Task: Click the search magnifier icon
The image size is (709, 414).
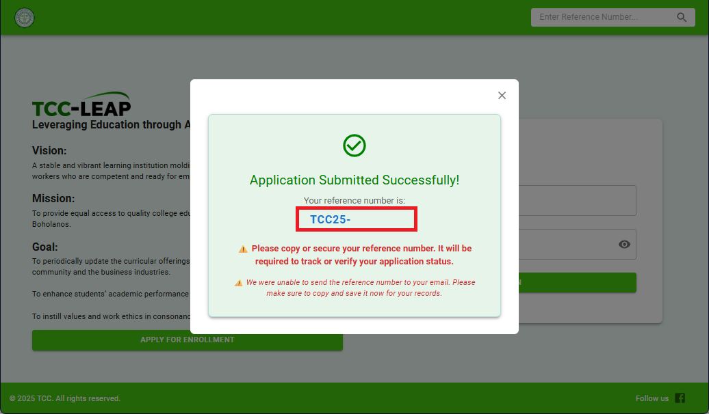Action: tap(682, 17)
